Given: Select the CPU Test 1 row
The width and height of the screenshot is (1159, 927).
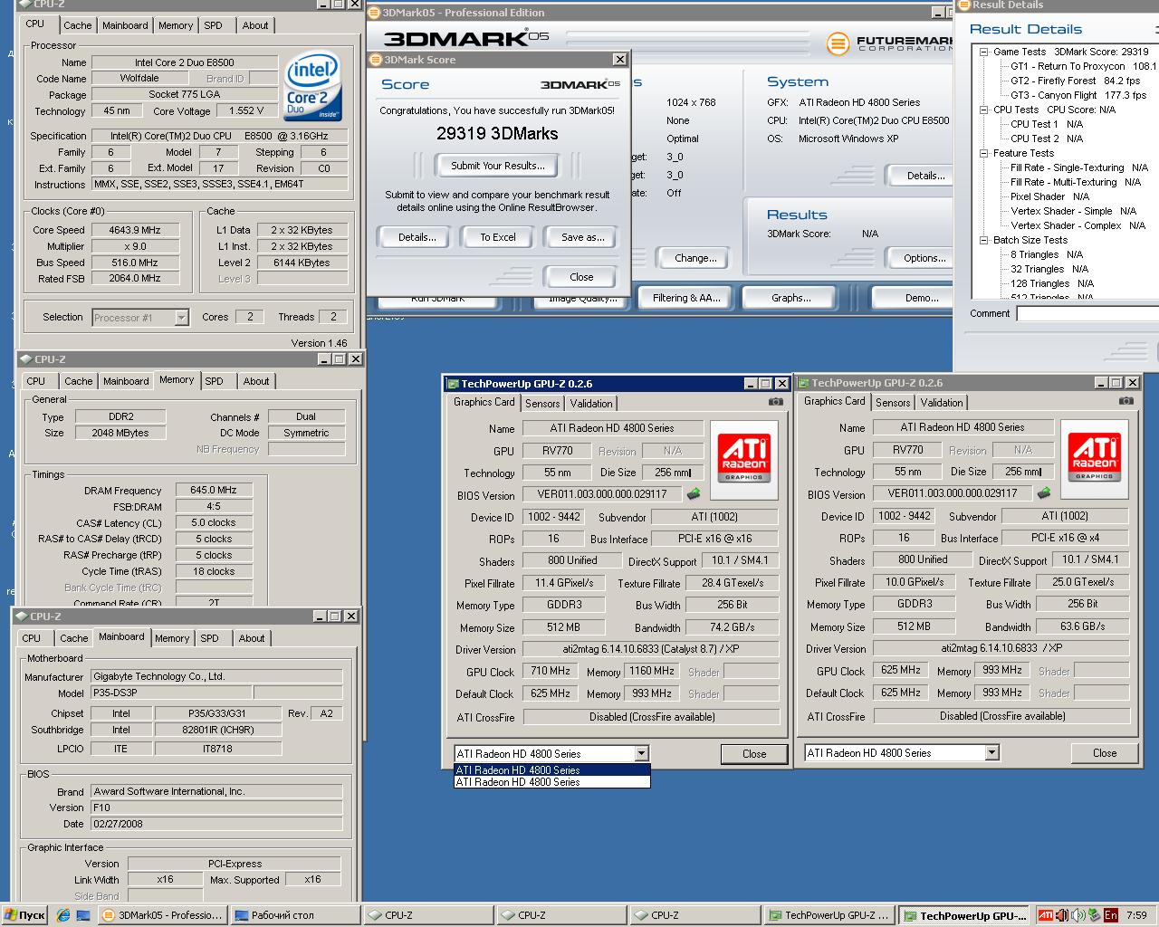Looking at the screenshot, I should 1047,124.
